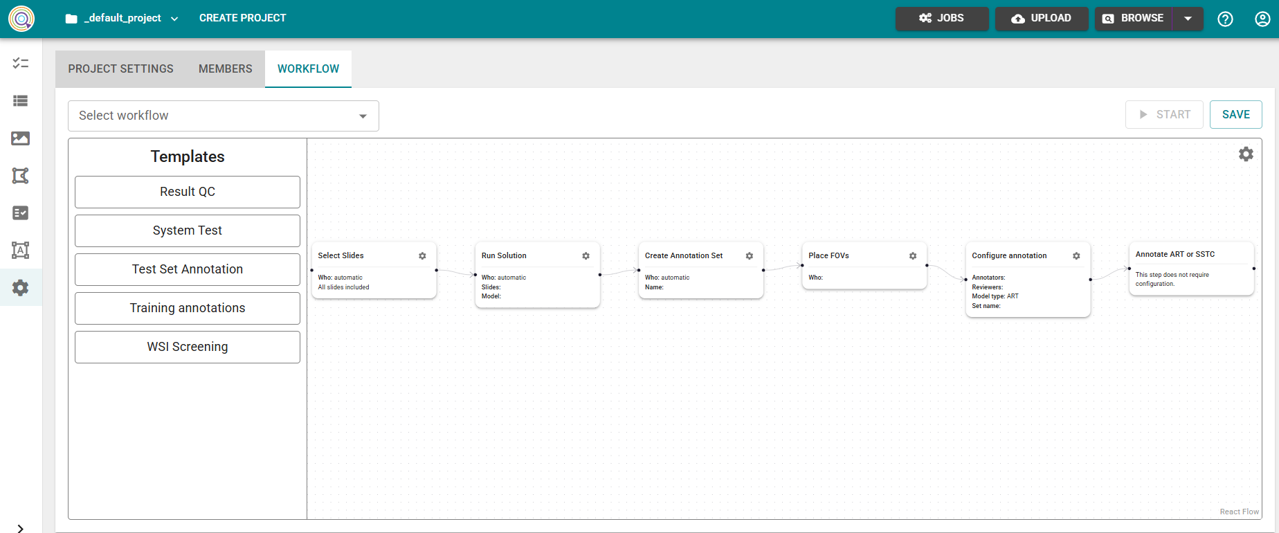Open settings gear on Run Solution node
This screenshot has width=1279, height=533.
click(x=586, y=256)
